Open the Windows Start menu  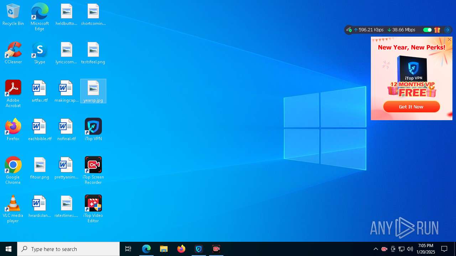(x=9, y=249)
